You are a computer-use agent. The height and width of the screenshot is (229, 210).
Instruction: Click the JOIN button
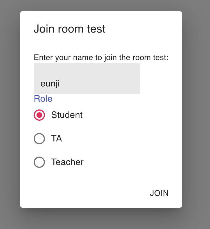coord(159,193)
